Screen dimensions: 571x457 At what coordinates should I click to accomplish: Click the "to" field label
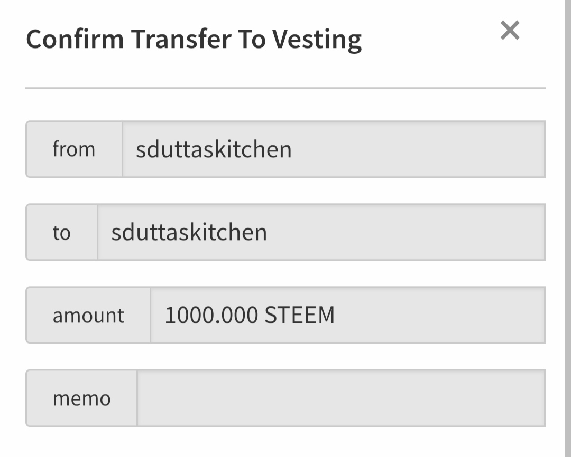[61, 232]
